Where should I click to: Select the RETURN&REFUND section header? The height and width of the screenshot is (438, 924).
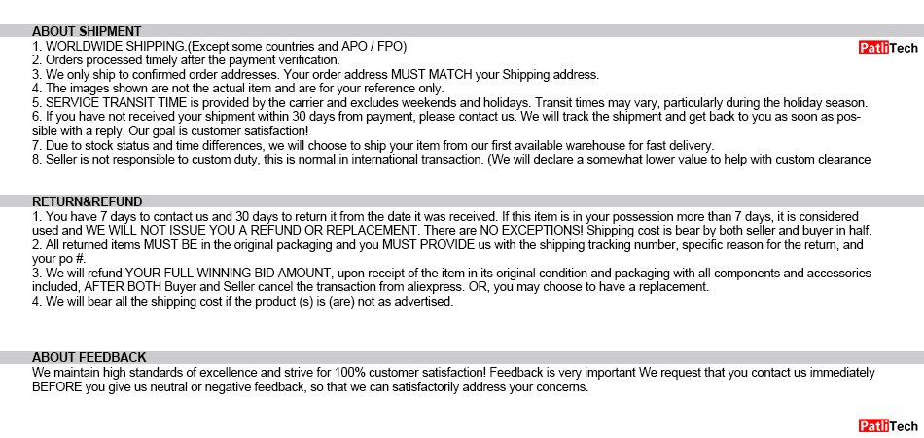click(x=88, y=201)
